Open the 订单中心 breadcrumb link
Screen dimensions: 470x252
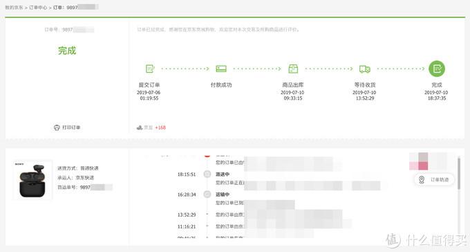38,8
